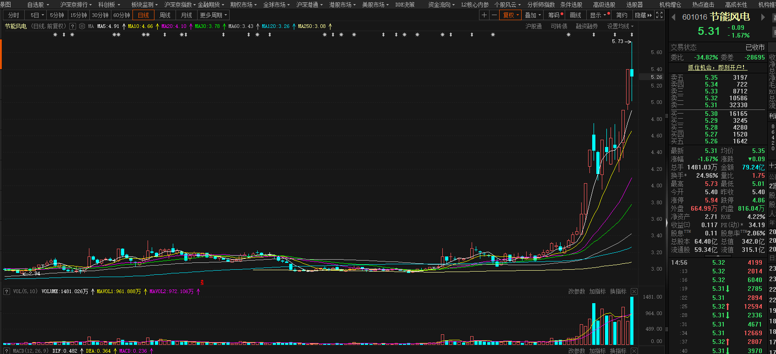Open the help icon beside 节能风电 title
Screen dimensions: 776x354
point(72,27)
